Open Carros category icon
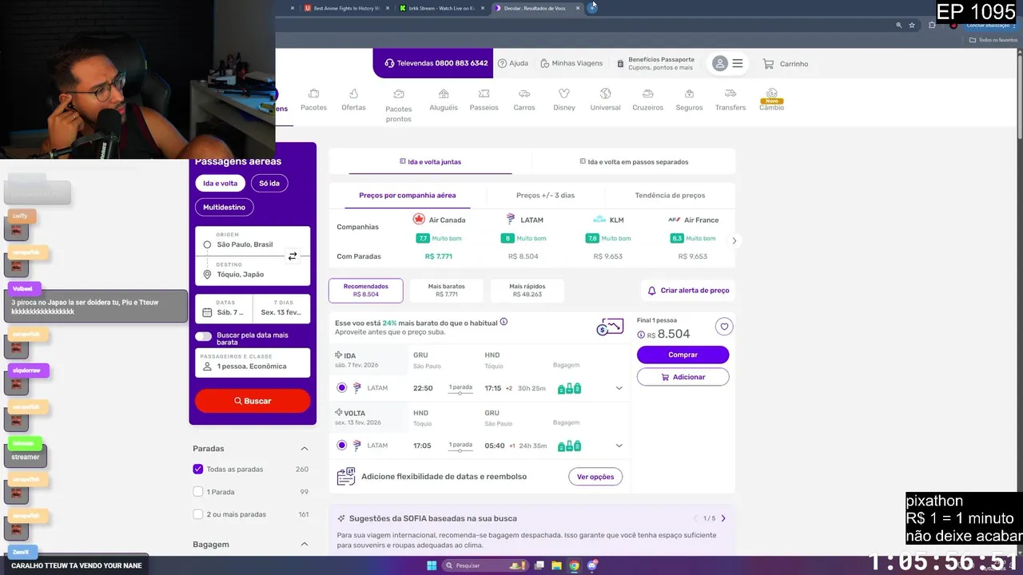This screenshot has width=1023, height=575. (x=524, y=100)
